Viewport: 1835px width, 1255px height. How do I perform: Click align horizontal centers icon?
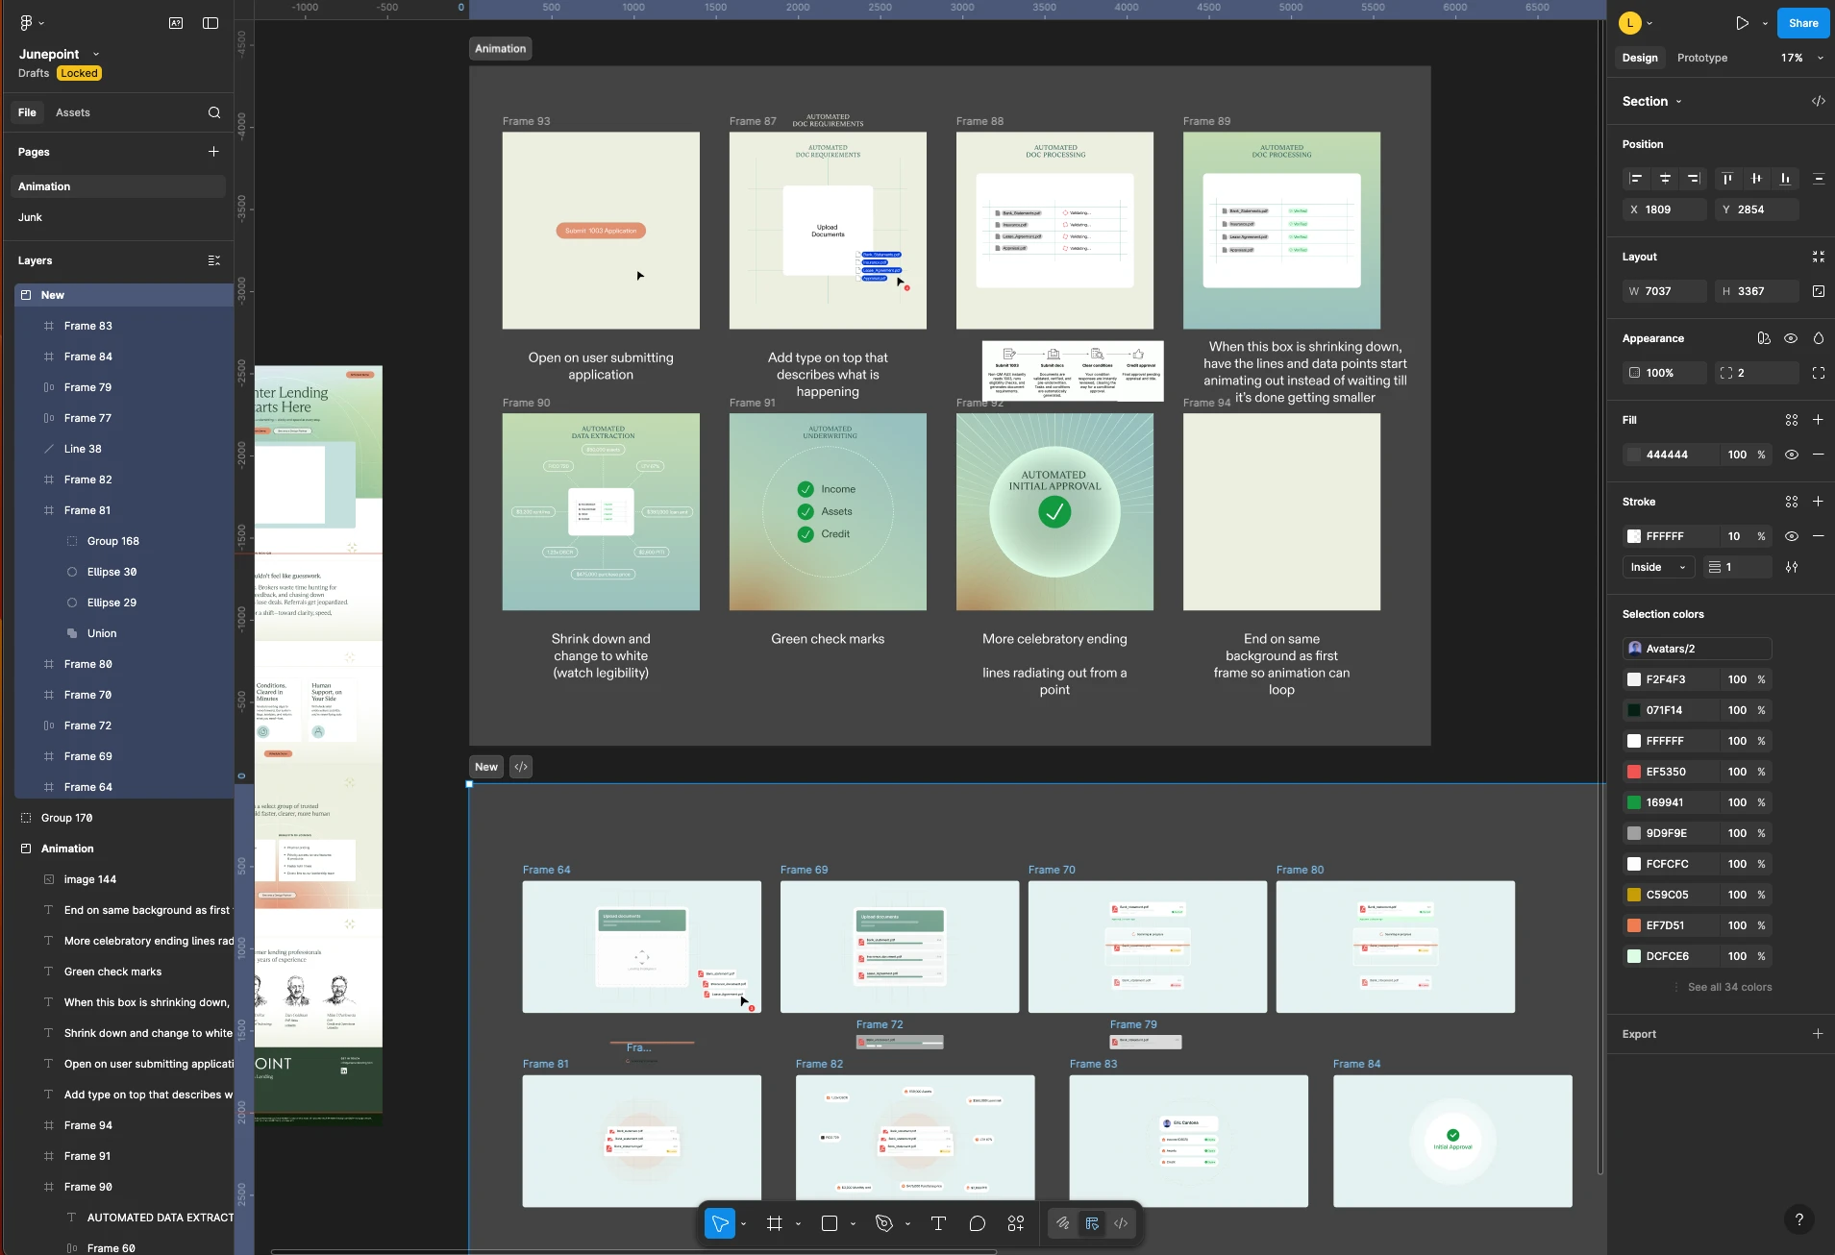pos(1665,179)
